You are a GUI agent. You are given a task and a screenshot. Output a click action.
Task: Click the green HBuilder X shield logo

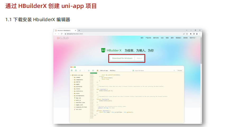point(103,50)
